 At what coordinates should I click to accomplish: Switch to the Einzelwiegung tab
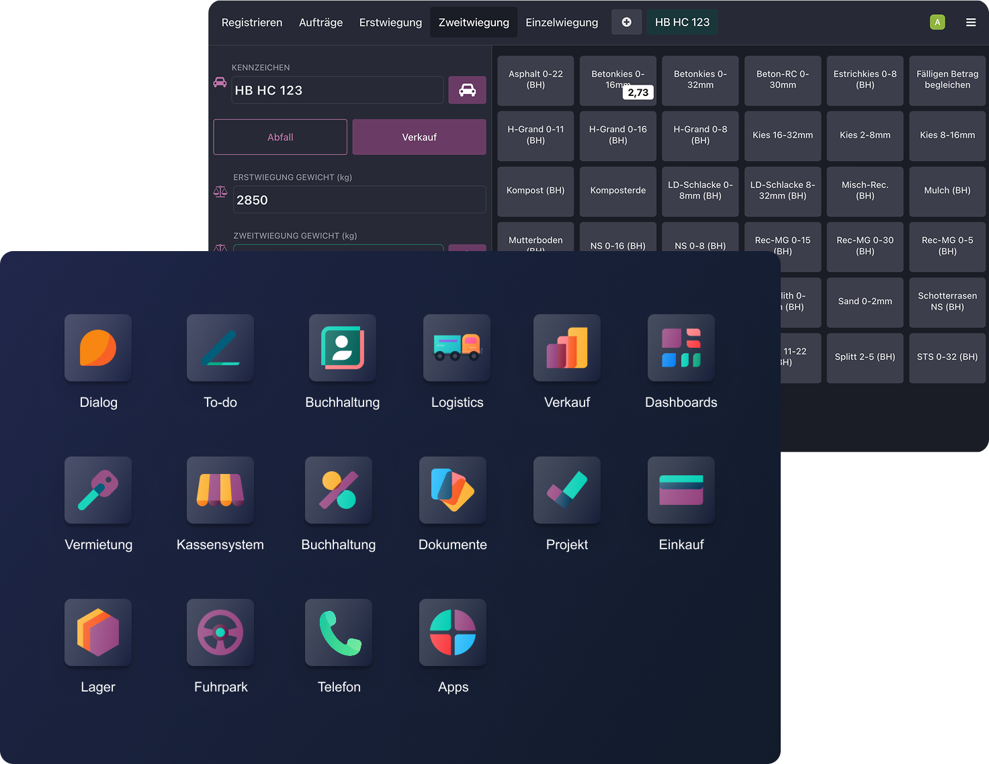click(x=562, y=22)
